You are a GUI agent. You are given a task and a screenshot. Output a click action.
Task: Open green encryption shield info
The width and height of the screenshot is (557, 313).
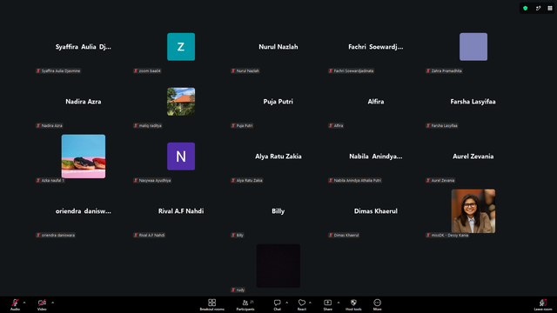[x=526, y=8]
